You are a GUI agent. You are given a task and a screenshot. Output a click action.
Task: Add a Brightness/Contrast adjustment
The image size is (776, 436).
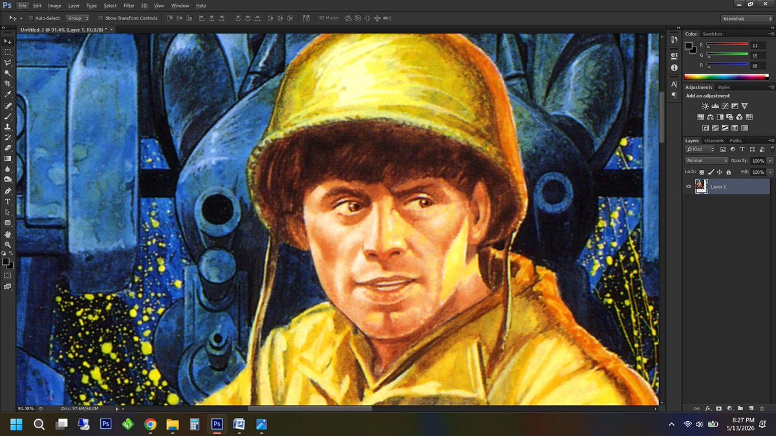[x=705, y=105]
